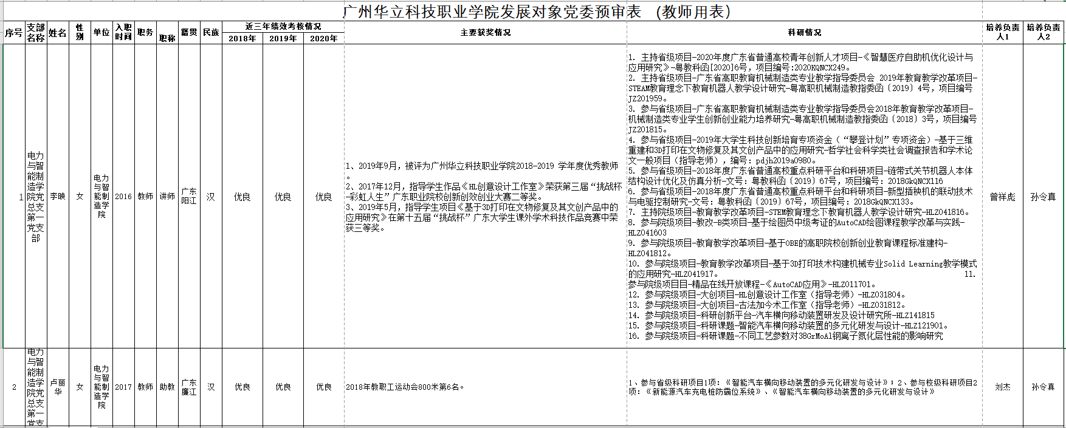Select the hometown cell 广东阳江

coord(189,197)
